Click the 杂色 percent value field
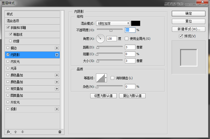 click(x=130, y=87)
